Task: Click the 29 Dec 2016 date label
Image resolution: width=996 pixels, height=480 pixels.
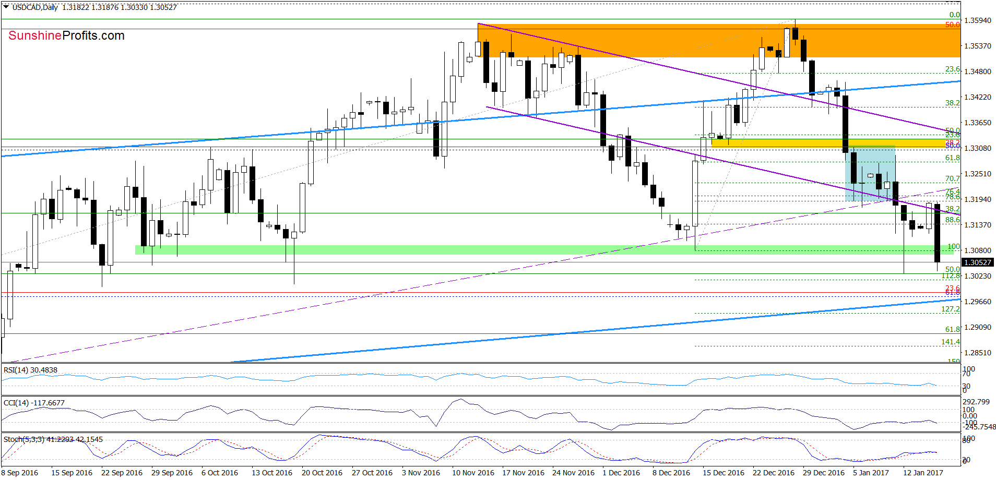Action: pos(824,473)
